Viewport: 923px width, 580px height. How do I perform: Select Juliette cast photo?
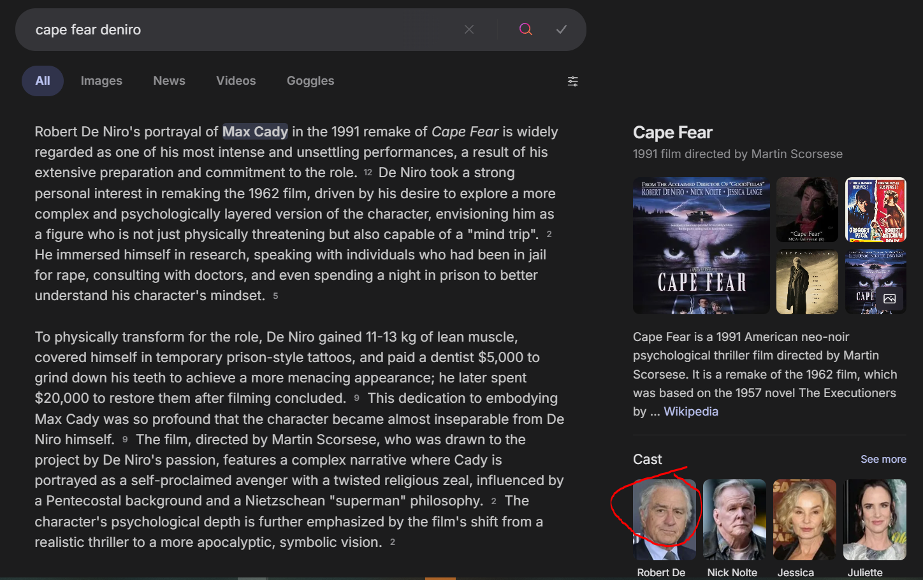point(875,519)
